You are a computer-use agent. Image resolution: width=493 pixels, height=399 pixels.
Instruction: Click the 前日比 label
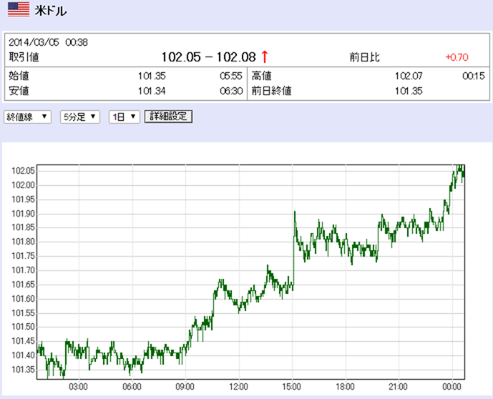[x=364, y=57]
